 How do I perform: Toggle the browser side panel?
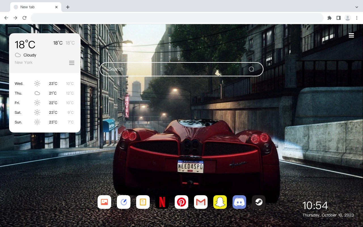coord(339,18)
